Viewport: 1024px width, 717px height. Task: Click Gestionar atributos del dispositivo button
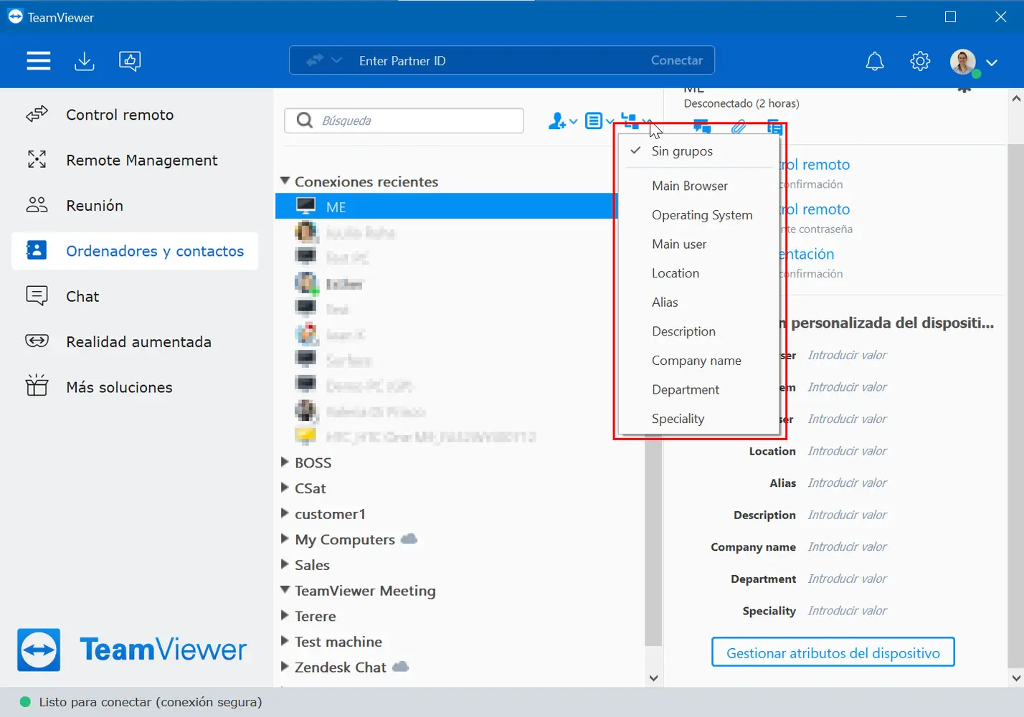(x=833, y=652)
